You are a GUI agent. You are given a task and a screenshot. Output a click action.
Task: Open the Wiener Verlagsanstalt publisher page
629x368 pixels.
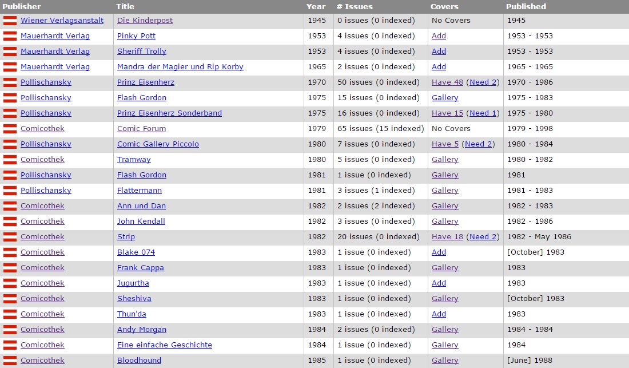click(62, 21)
